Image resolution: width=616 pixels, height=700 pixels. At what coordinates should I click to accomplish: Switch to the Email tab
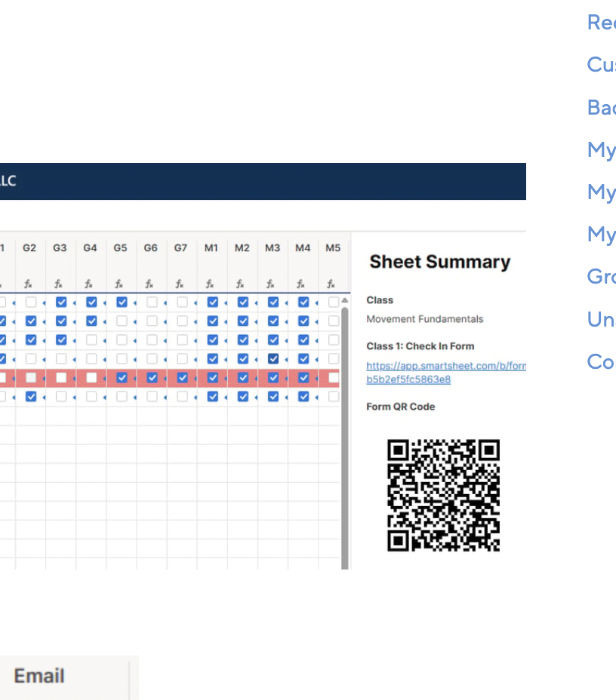click(x=39, y=676)
